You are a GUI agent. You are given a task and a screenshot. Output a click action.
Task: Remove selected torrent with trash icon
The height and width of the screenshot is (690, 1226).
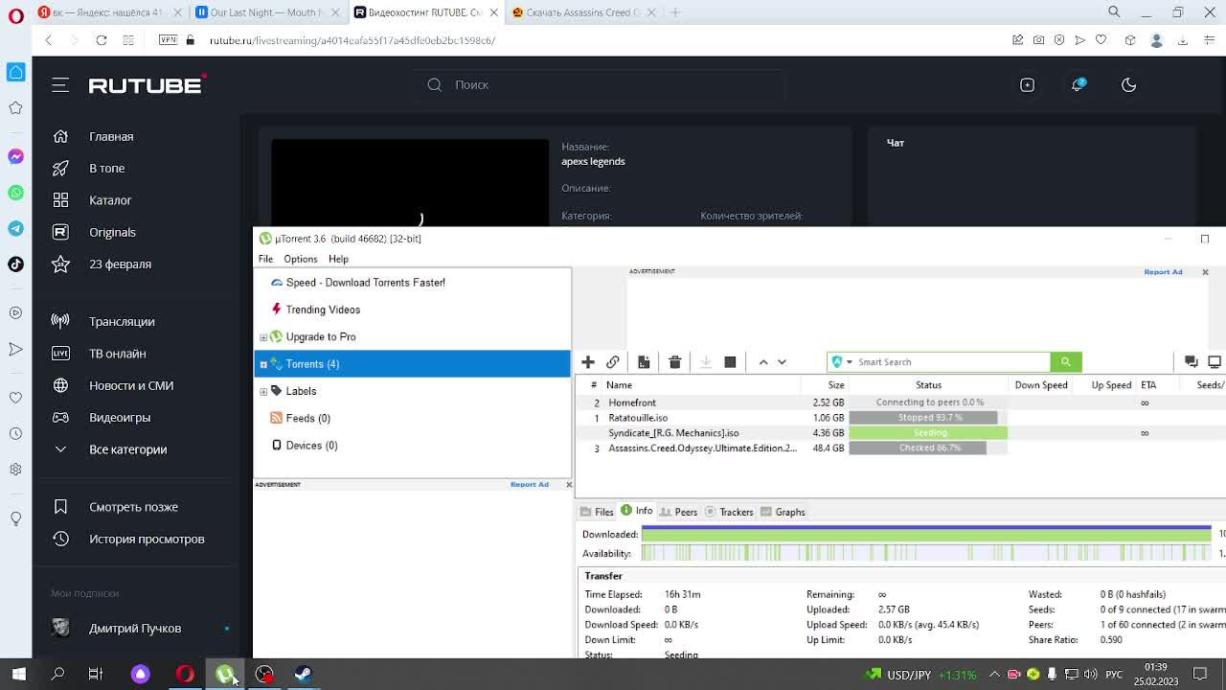pos(674,362)
